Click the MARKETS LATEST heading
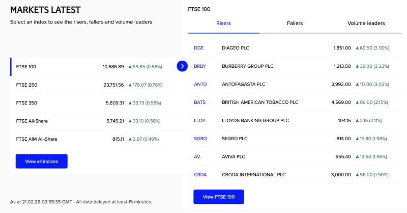This screenshot has height=213, width=407. point(45,10)
